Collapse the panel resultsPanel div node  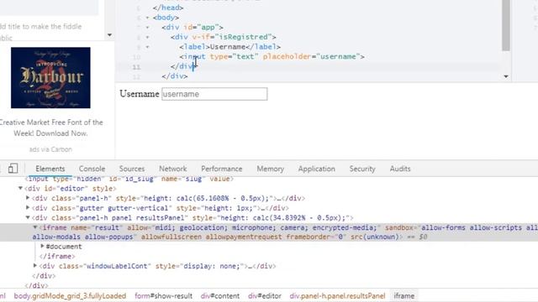[x=28, y=217]
